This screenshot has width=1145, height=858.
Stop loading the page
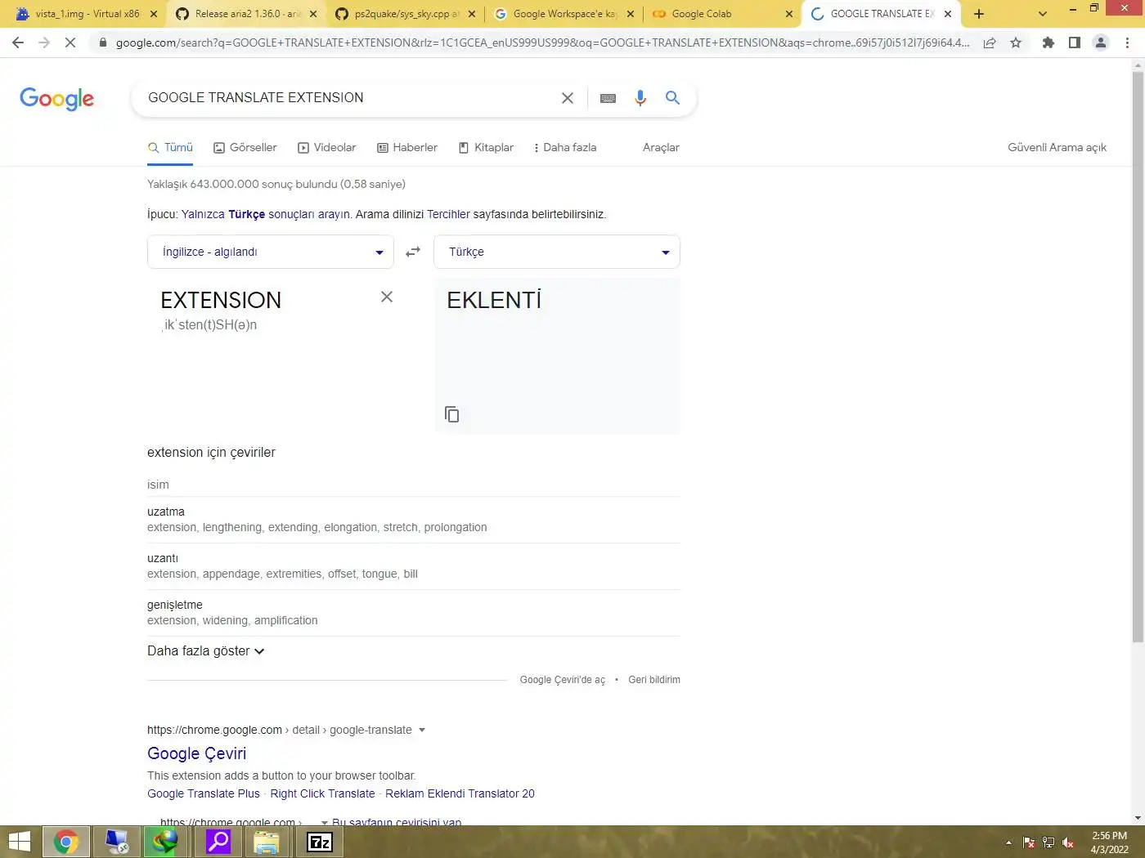click(x=70, y=42)
